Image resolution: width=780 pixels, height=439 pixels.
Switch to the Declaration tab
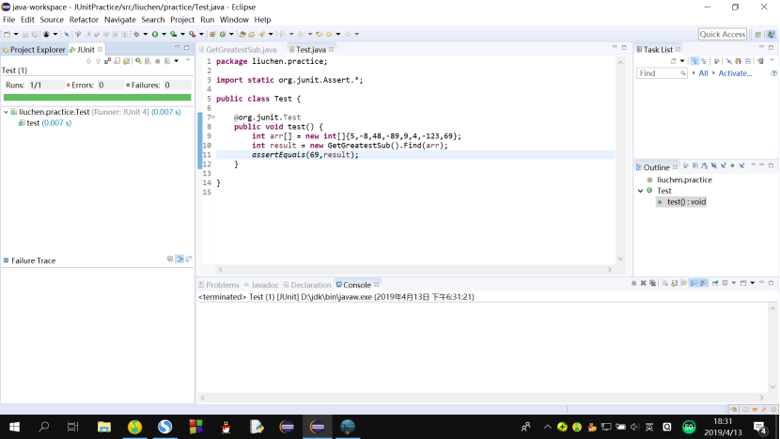[307, 285]
